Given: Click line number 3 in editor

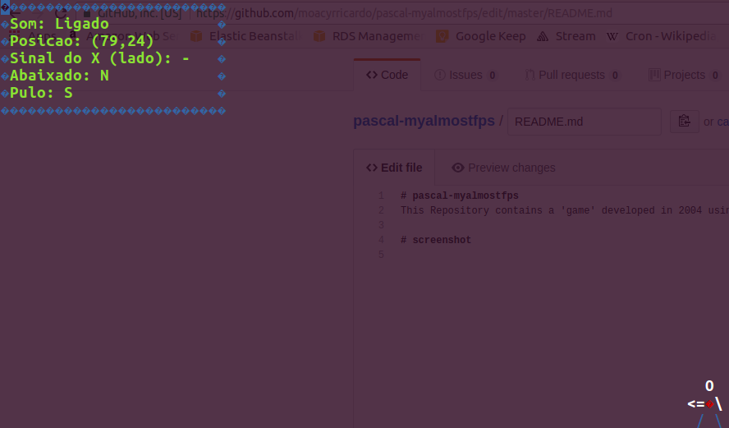Looking at the screenshot, I should coord(381,225).
